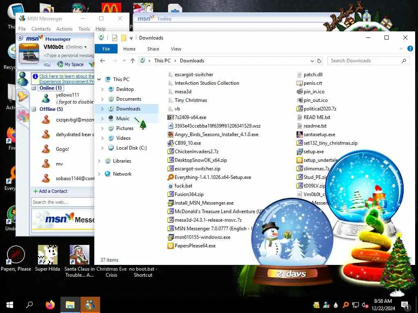Screen dimensions: 418x313
Task: Open the Super Hilda desktop icon
Action: [47, 258]
